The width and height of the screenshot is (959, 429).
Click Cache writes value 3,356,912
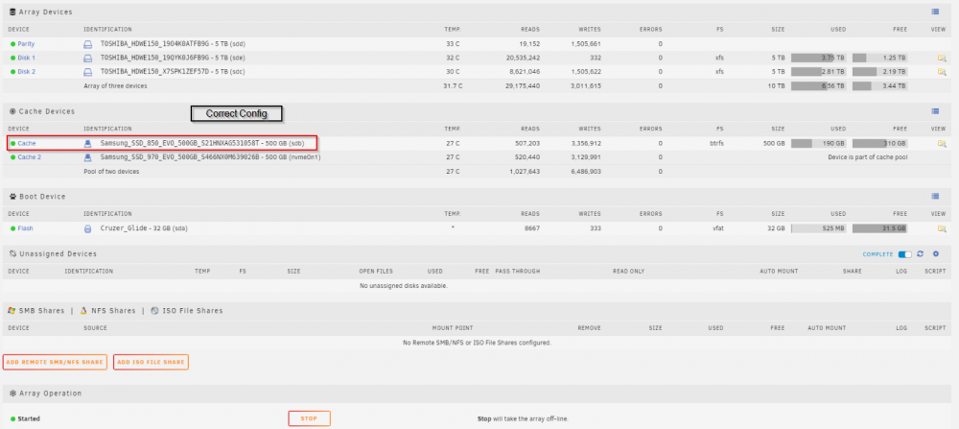[x=585, y=143]
